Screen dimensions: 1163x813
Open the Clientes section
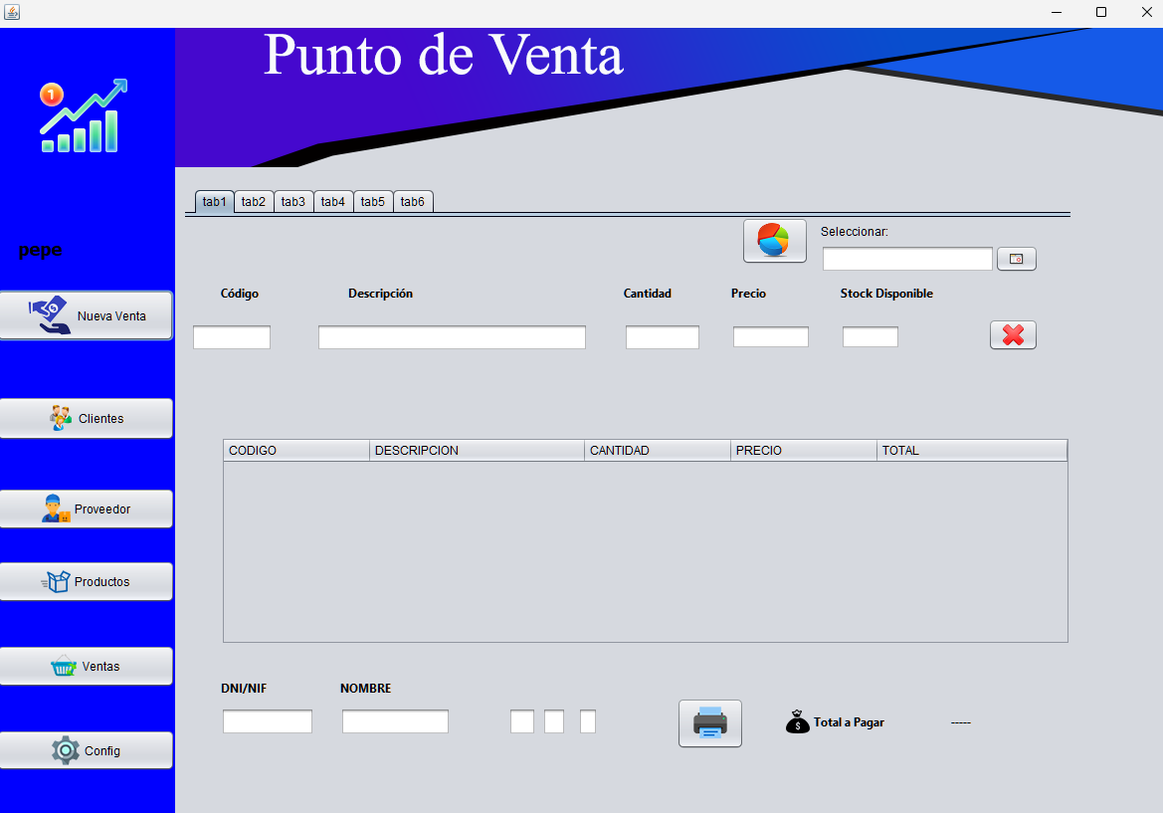tap(87, 418)
